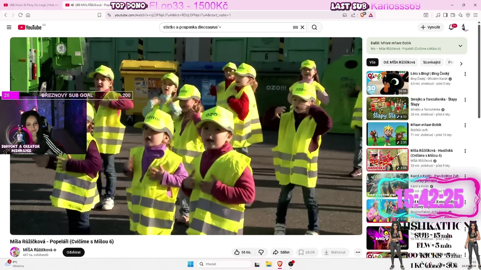
Task: Click the Vytvořit create button
Action: (431, 27)
